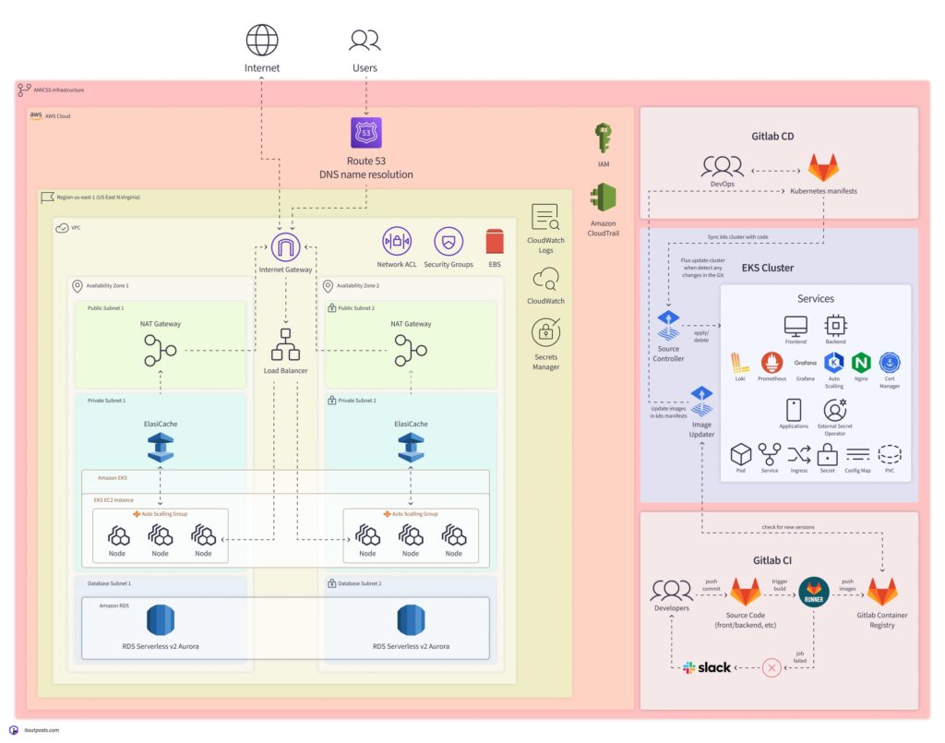Screen dimensions: 945x743
Task: Click the Availability Zone 1 pin icon
Action: point(78,285)
